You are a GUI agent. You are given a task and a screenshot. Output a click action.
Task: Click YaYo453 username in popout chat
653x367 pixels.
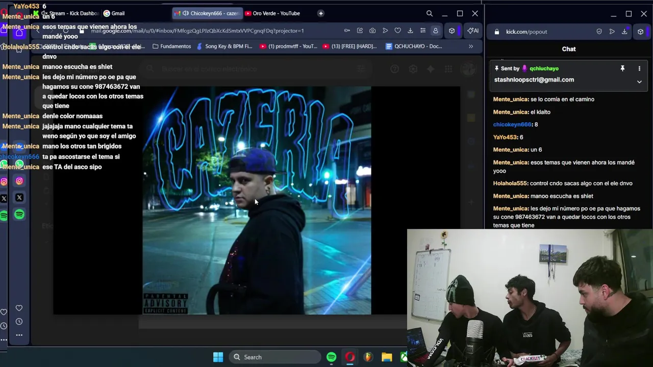(x=505, y=137)
